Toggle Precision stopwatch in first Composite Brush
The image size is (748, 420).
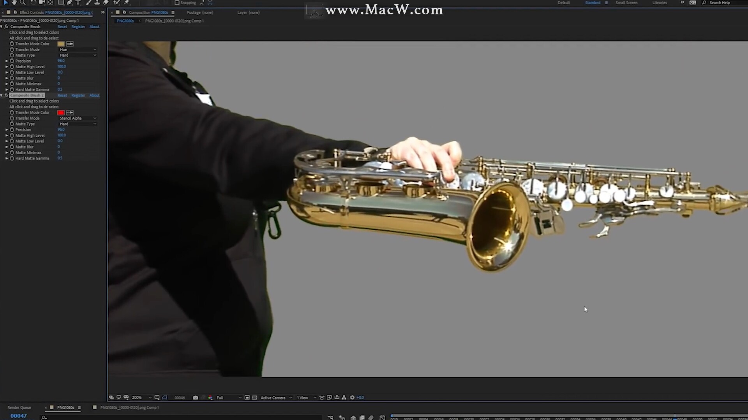12,61
